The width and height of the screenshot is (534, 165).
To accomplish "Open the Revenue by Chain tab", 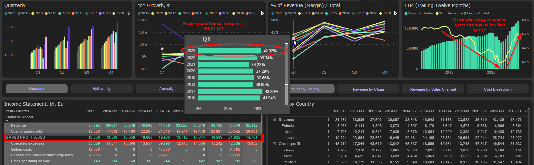I will pyautogui.click(x=368, y=89).
